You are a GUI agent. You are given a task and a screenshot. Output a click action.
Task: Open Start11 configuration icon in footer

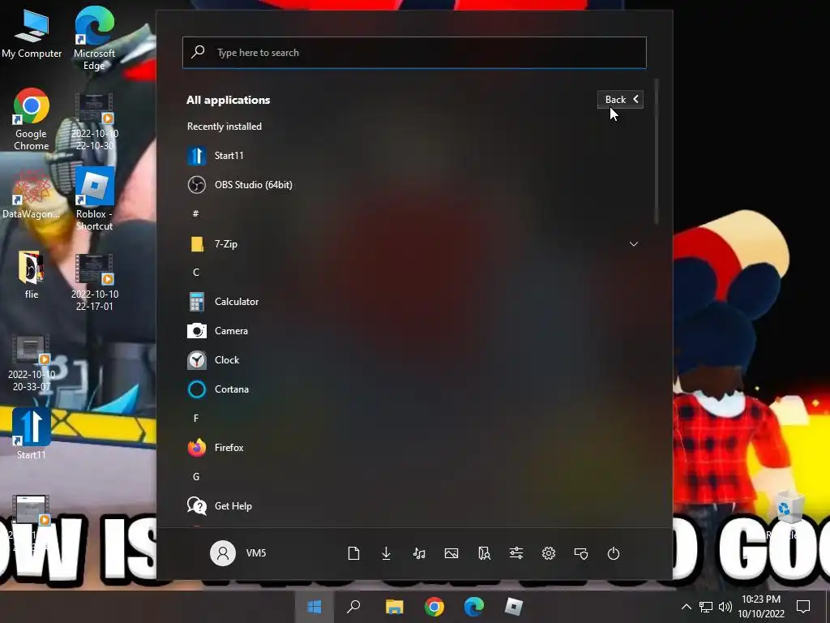coord(581,553)
